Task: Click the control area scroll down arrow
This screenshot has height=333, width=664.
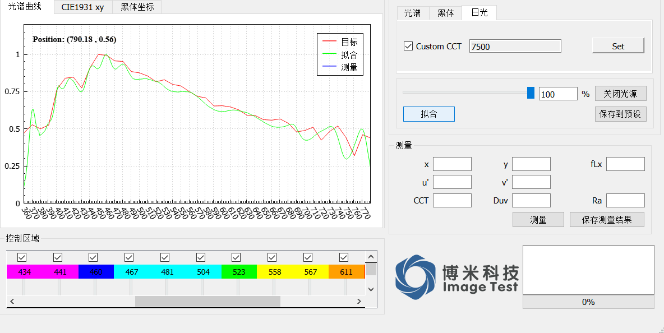Action: pos(371,289)
